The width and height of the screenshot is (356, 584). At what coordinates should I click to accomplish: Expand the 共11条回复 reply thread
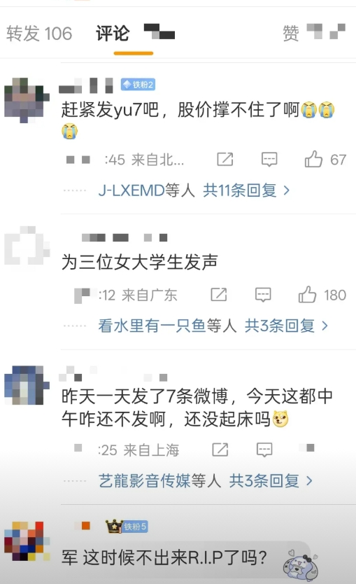pyautogui.click(x=246, y=190)
